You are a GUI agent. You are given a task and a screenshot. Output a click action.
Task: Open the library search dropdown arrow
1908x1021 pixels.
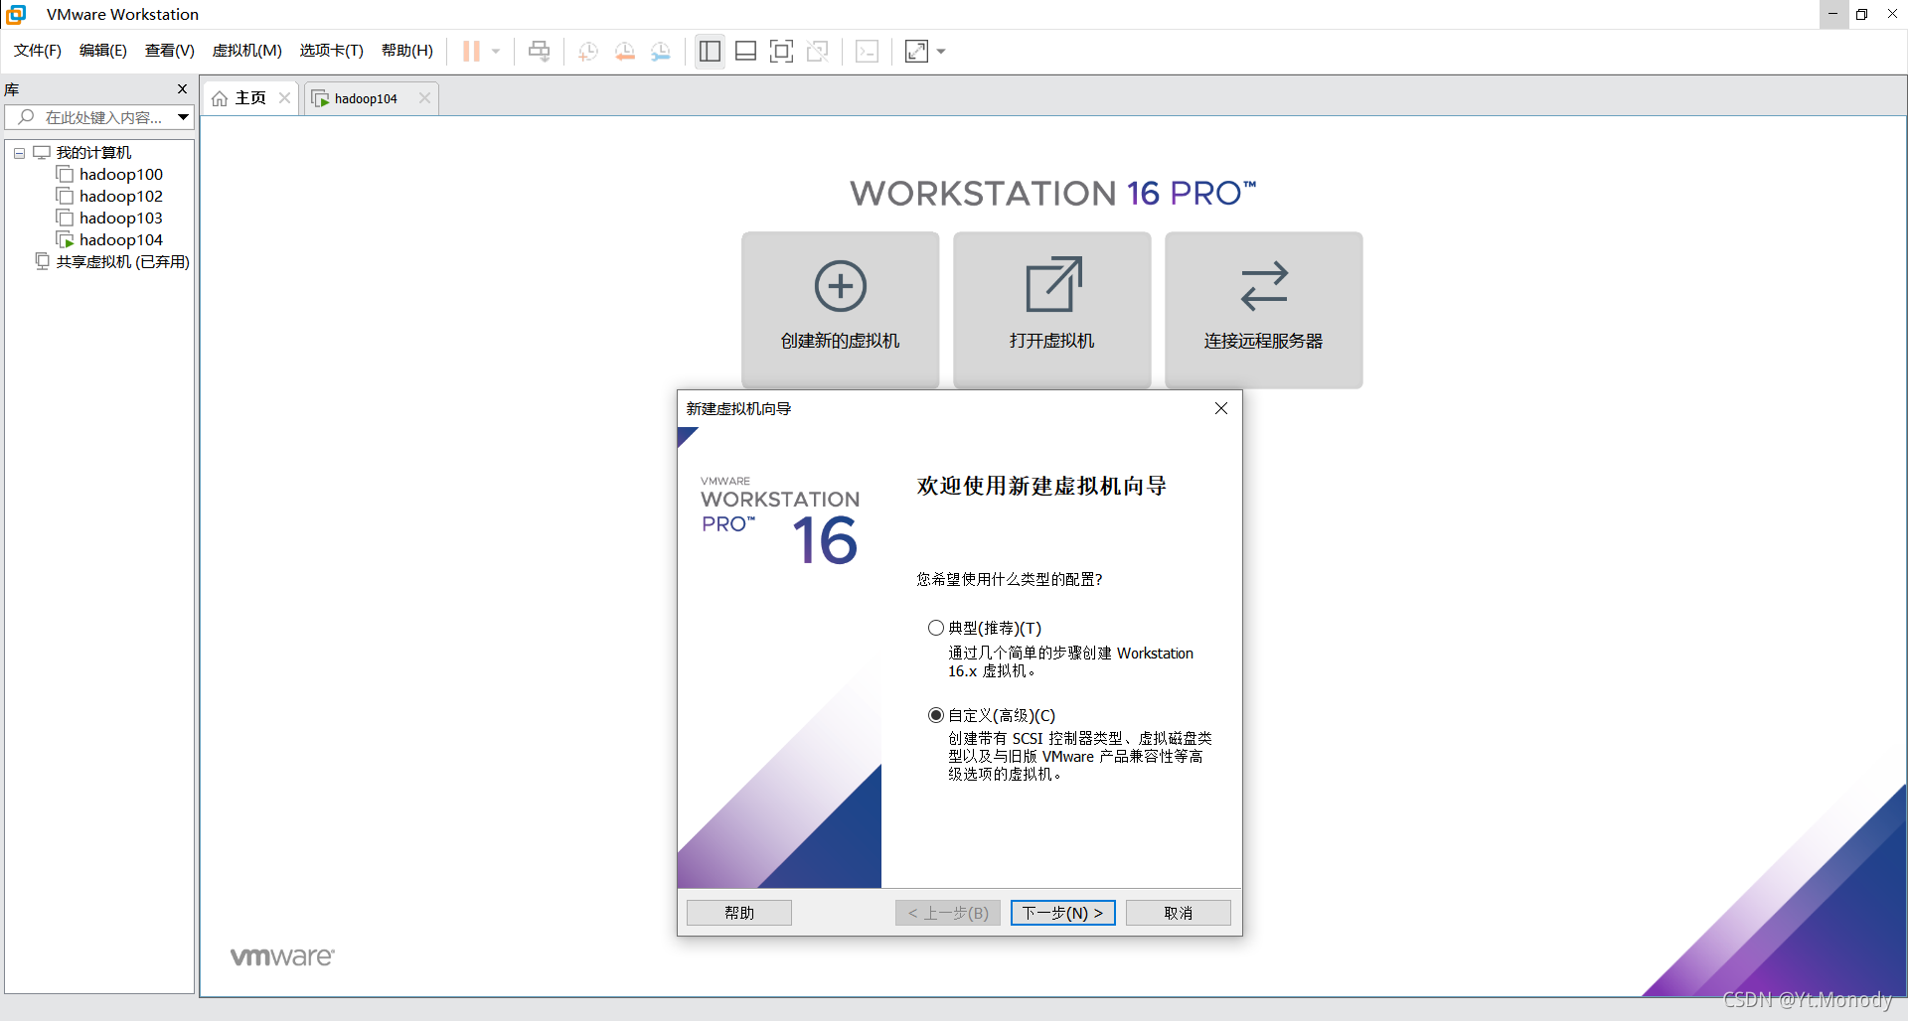pos(184,117)
